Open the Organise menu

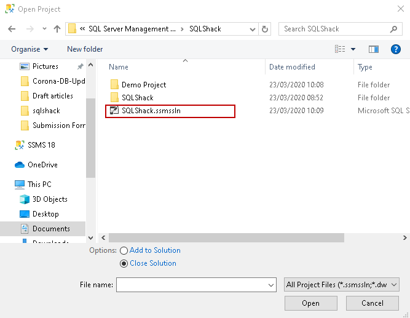(30, 49)
